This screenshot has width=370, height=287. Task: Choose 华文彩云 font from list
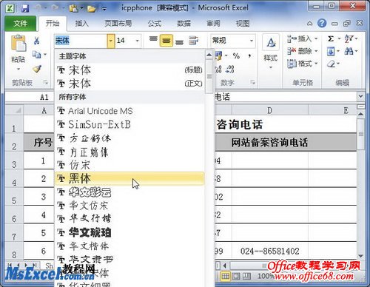[x=129, y=192]
